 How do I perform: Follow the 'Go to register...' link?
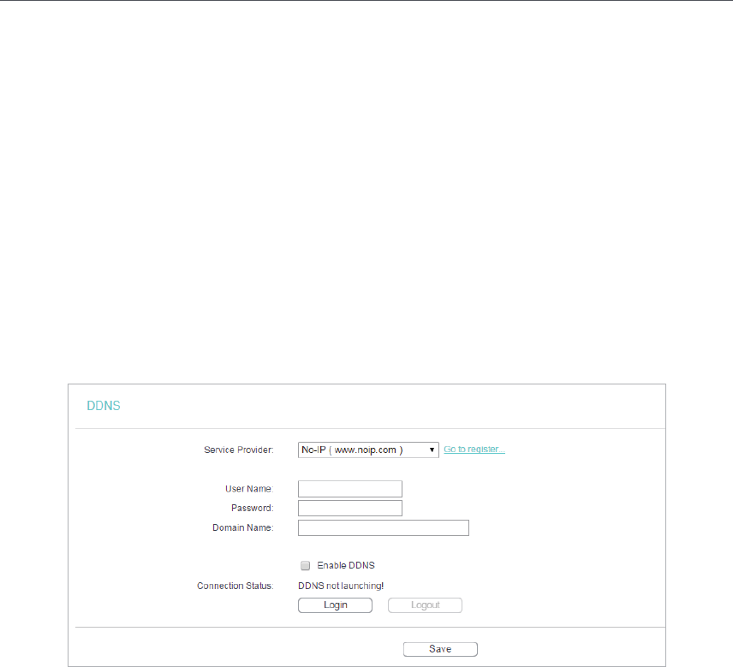point(474,450)
